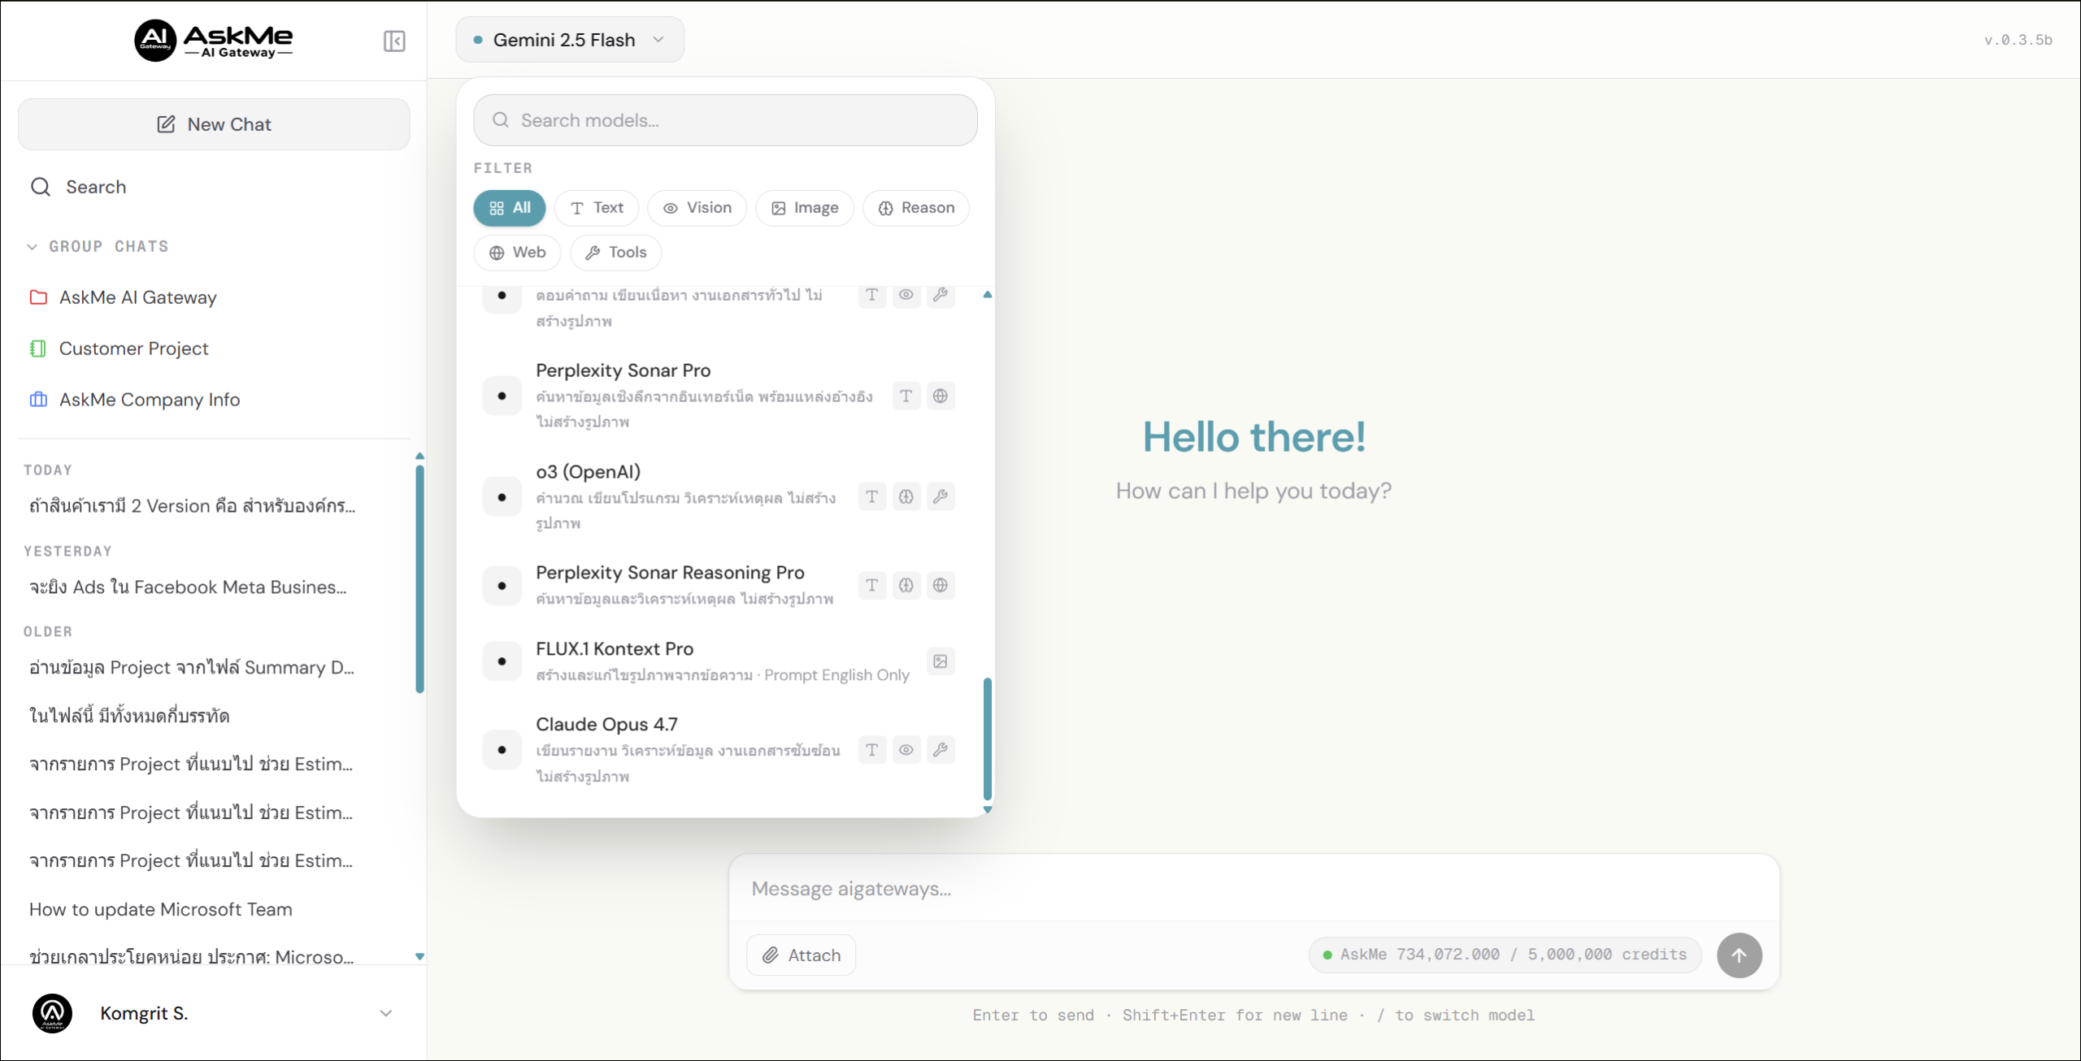Open chat starting "อ่านข้อมูล Project จากไฟล์ Summary"

point(192,668)
